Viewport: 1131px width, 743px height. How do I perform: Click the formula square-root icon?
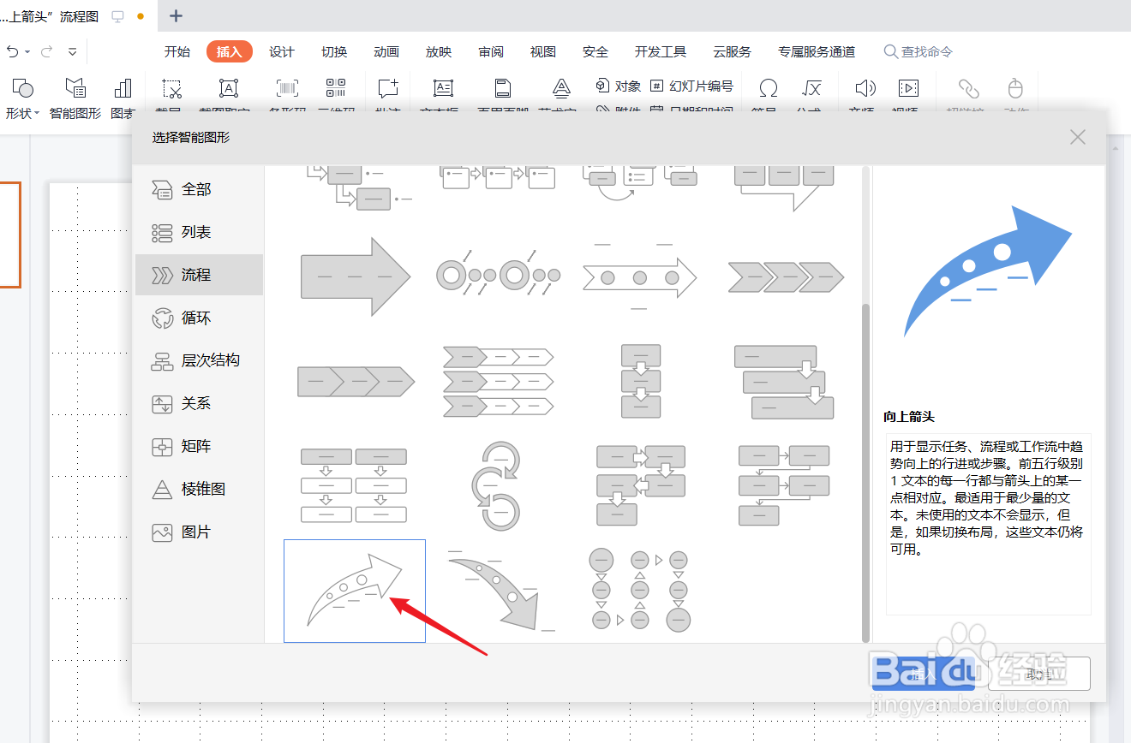[811, 87]
